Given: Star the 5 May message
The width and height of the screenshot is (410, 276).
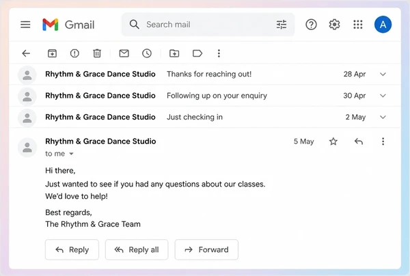Looking at the screenshot, I should [x=333, y=141].
